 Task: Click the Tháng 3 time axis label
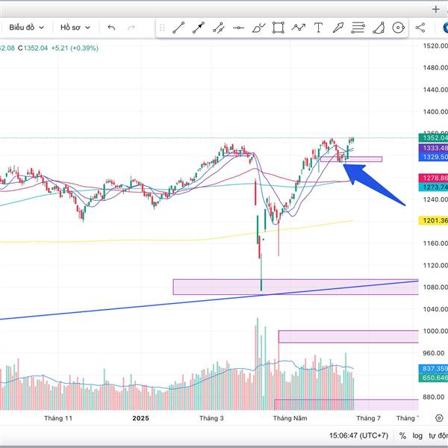coord(211,418)
